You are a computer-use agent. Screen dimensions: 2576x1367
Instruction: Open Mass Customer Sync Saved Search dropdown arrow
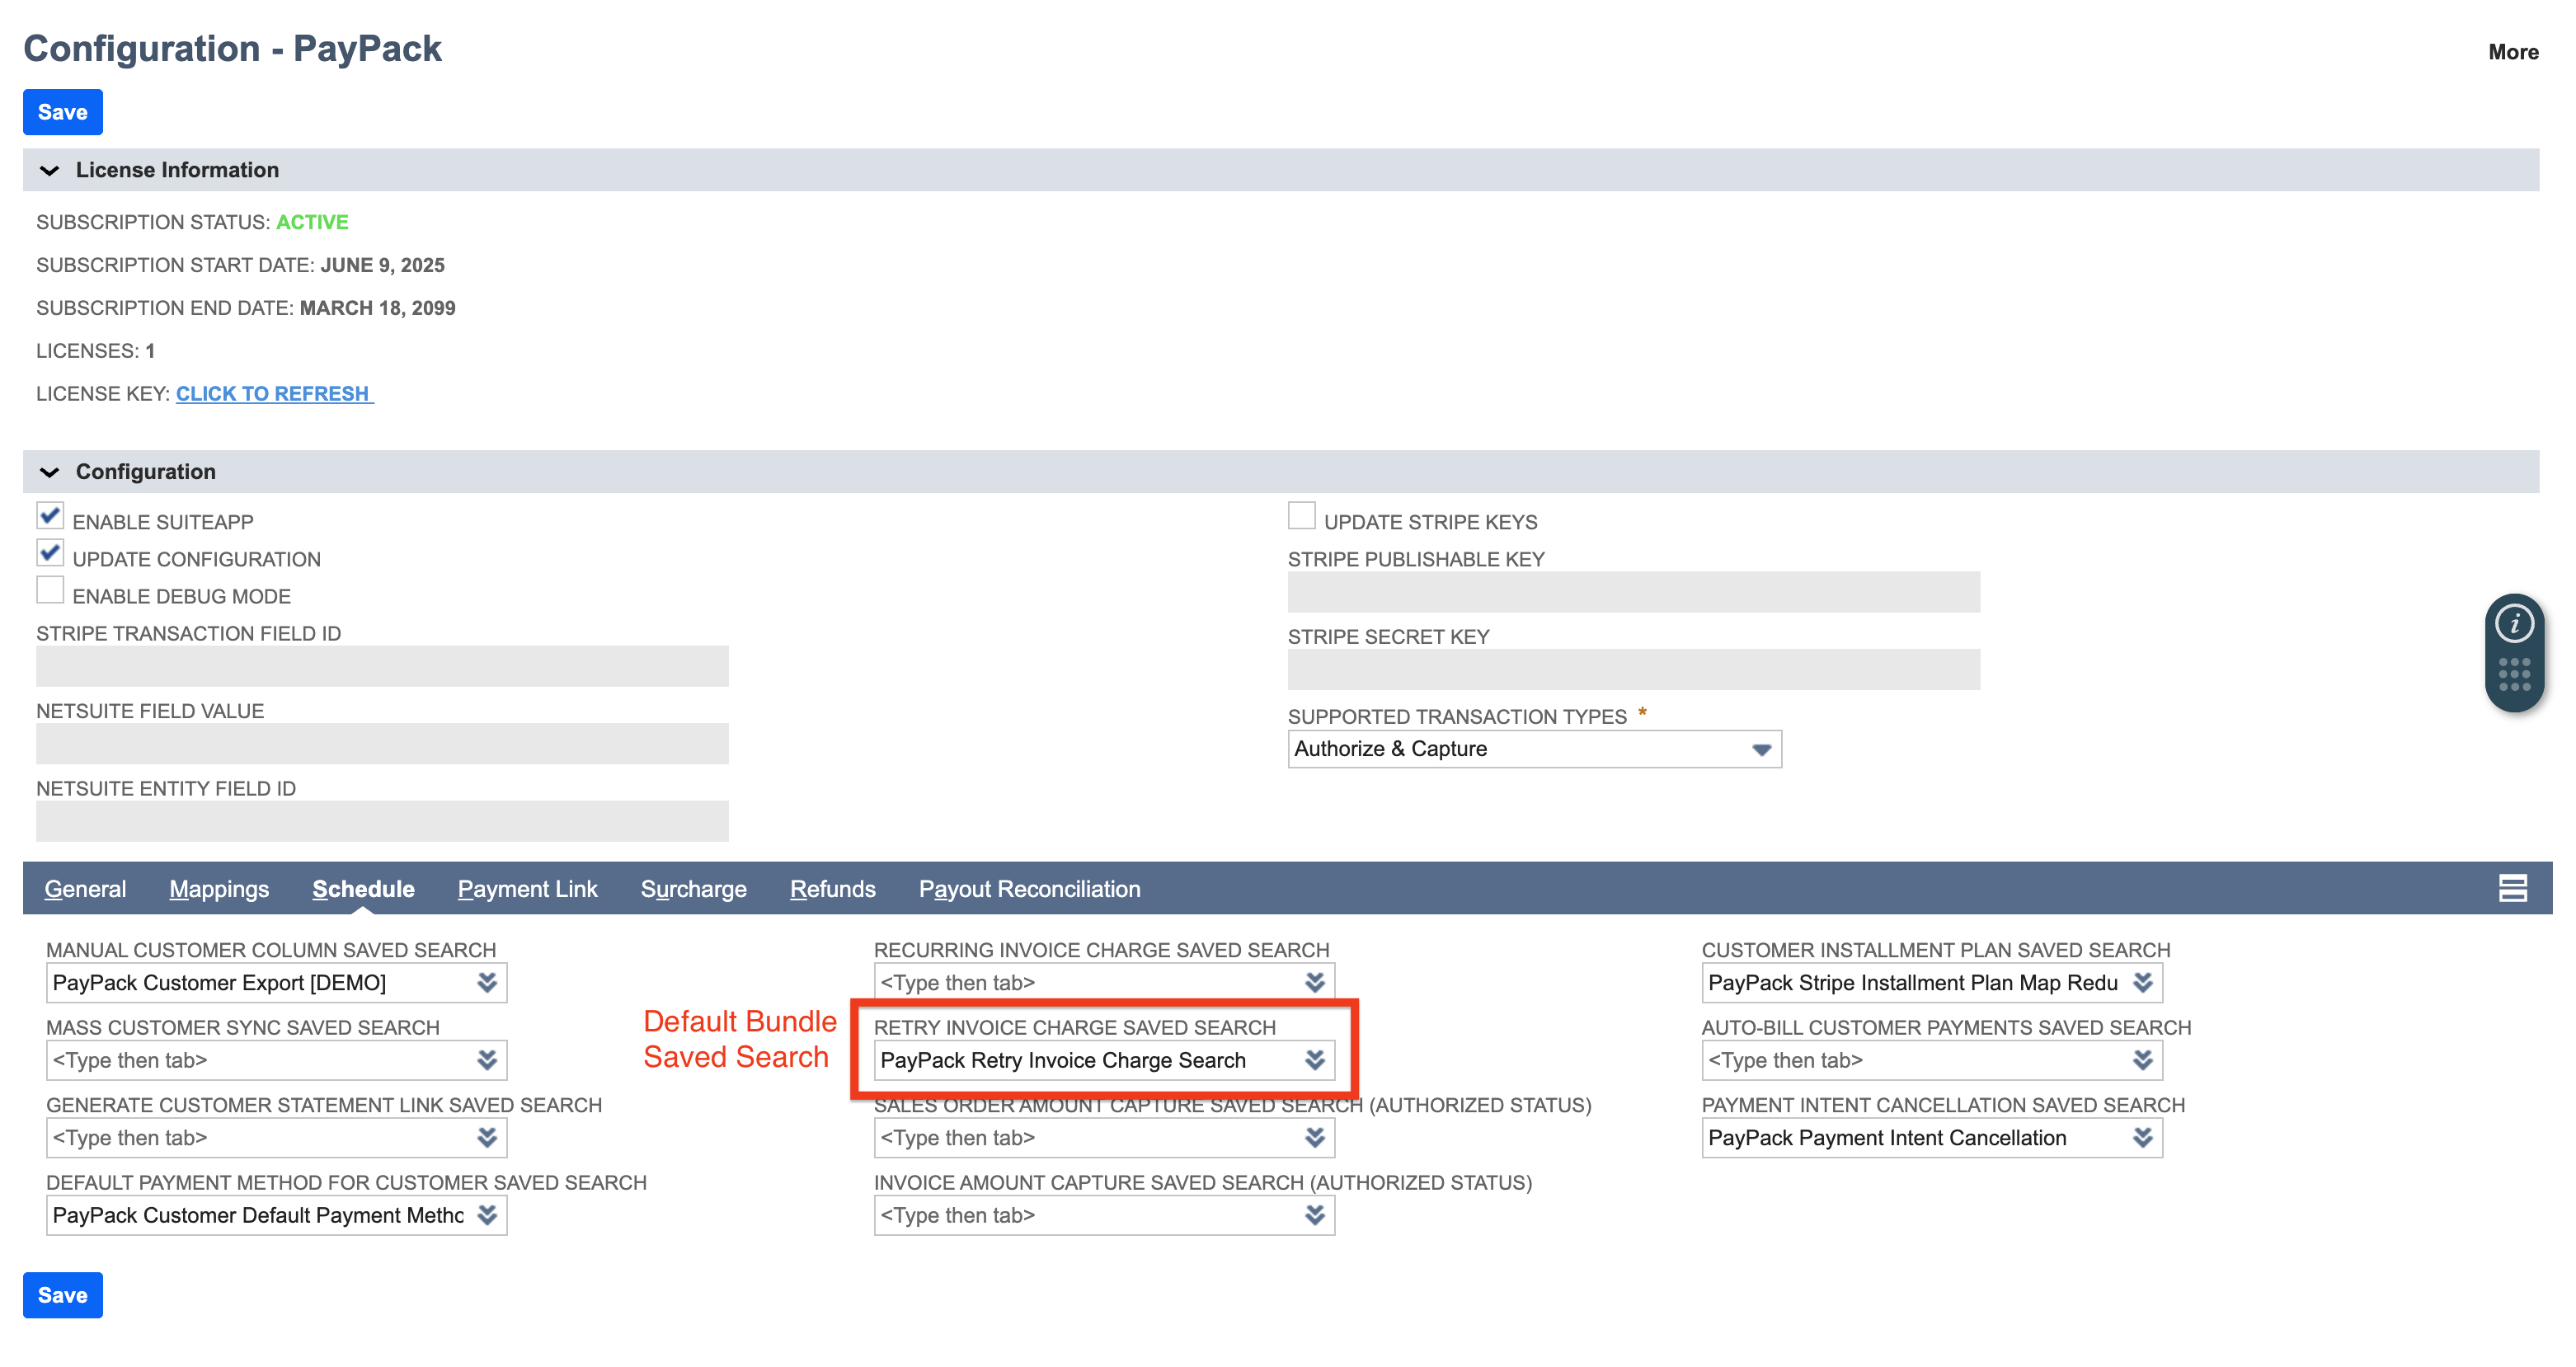(x=487, y=1060)
